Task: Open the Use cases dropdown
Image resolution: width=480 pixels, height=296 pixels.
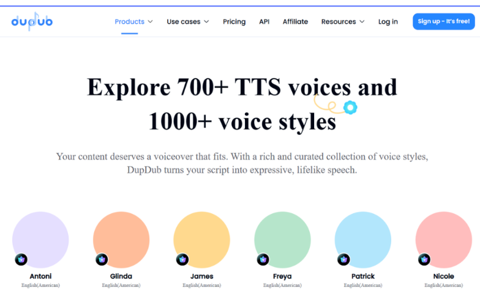Action: [187, 21]
